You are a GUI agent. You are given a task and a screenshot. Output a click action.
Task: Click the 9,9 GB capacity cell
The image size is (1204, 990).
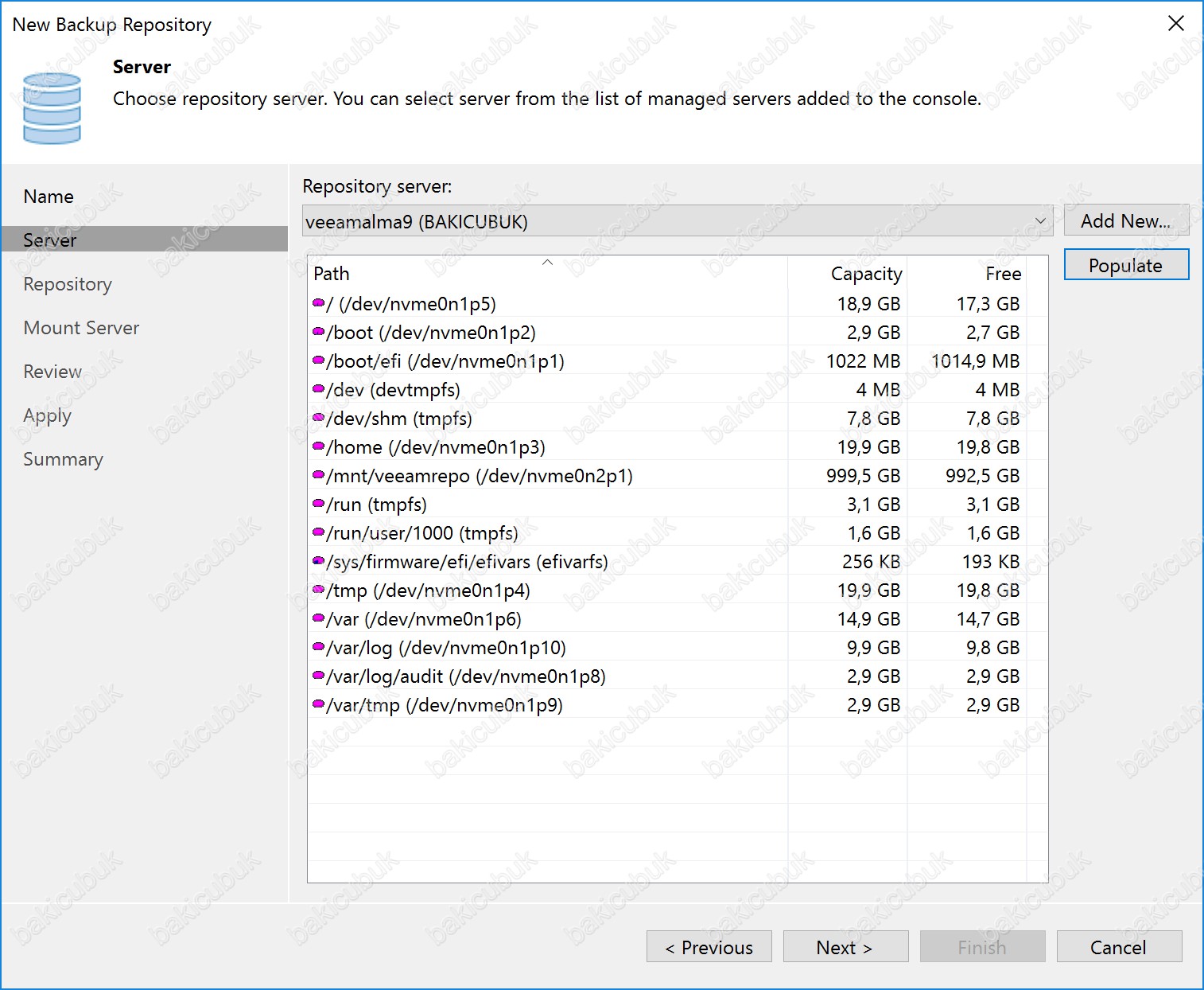click(x=873, y=648)
